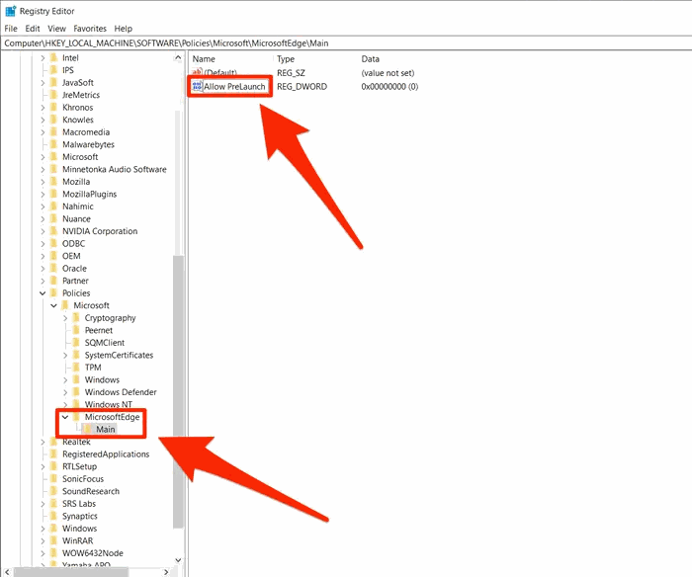Click the RTLSetup folder icon
This screenshot has width=692, height=577.
pos(54,466)
